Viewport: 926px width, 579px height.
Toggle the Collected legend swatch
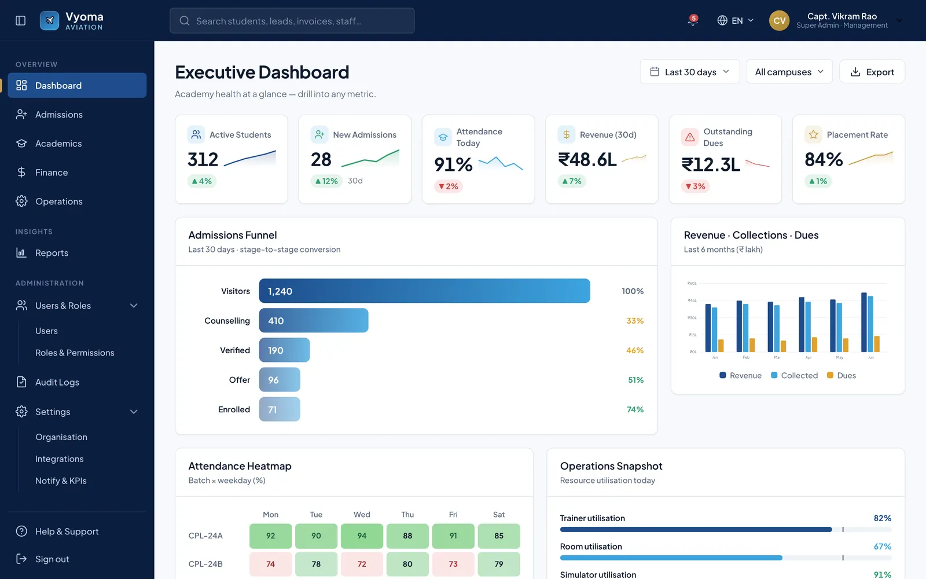(x=774, y=375)
